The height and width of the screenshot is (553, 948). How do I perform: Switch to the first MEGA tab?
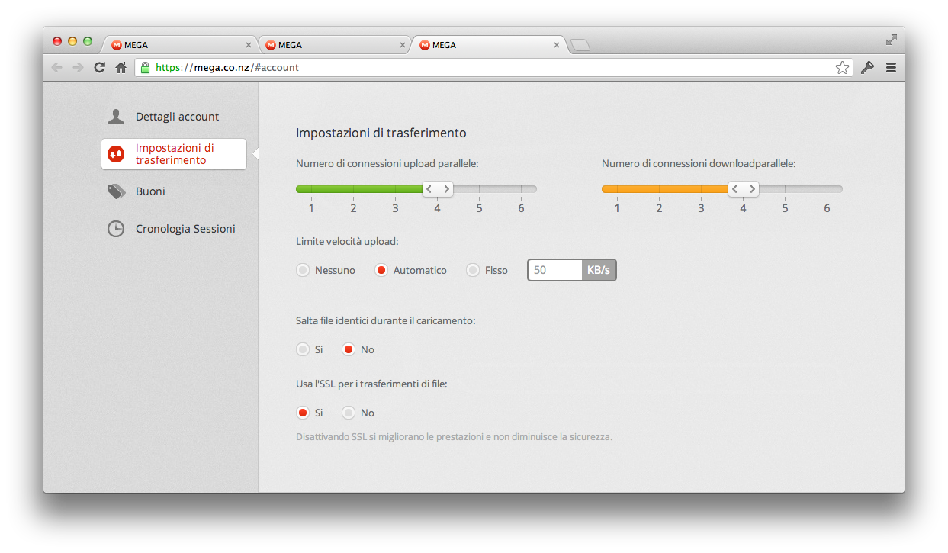(x=179, y=45)
